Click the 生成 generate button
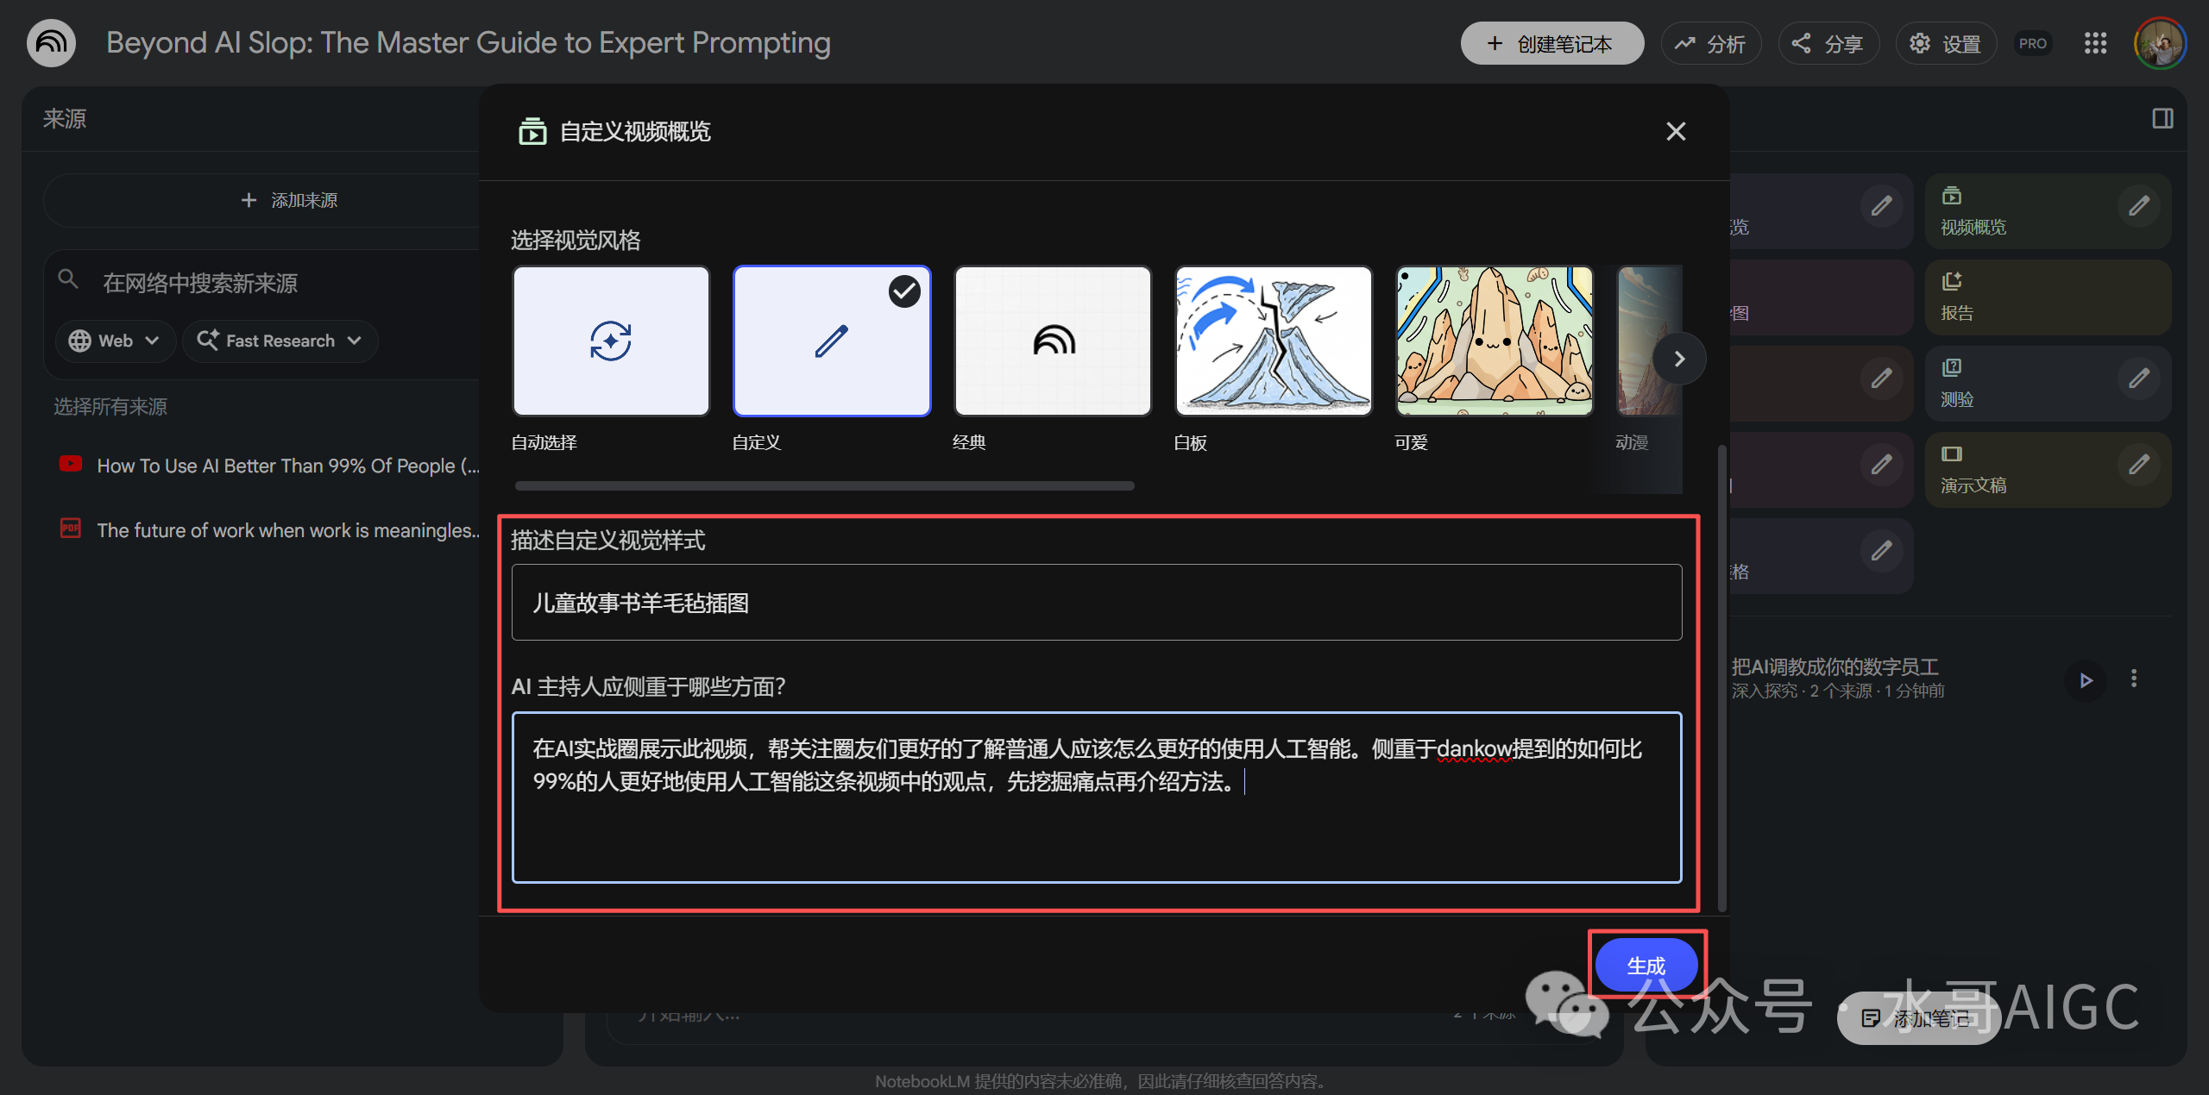The height and width of the screenshot is (1095, 2209). click(1646, 966)
